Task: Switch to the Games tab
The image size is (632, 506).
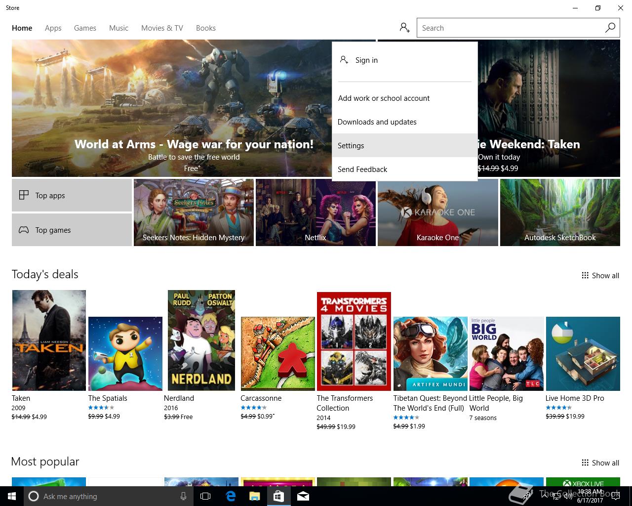Action: 85,28
